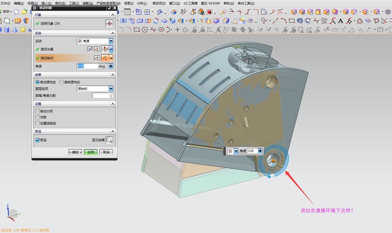
Task: Click the rectangle sketch tool icon
Action: tap(137, 30)
